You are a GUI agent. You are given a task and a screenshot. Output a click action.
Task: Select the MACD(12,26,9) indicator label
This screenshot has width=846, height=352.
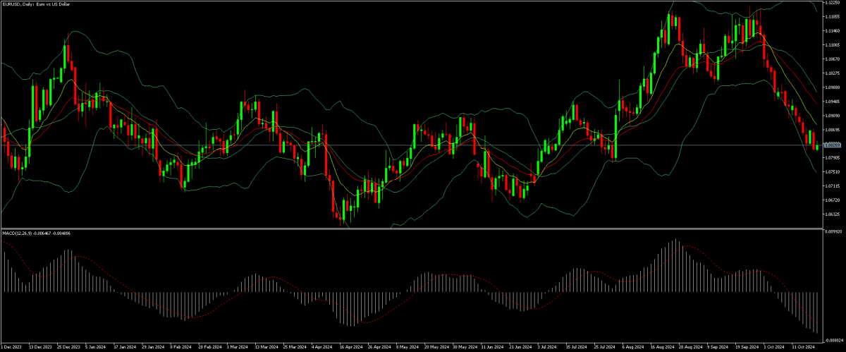(x=39, y=232)
